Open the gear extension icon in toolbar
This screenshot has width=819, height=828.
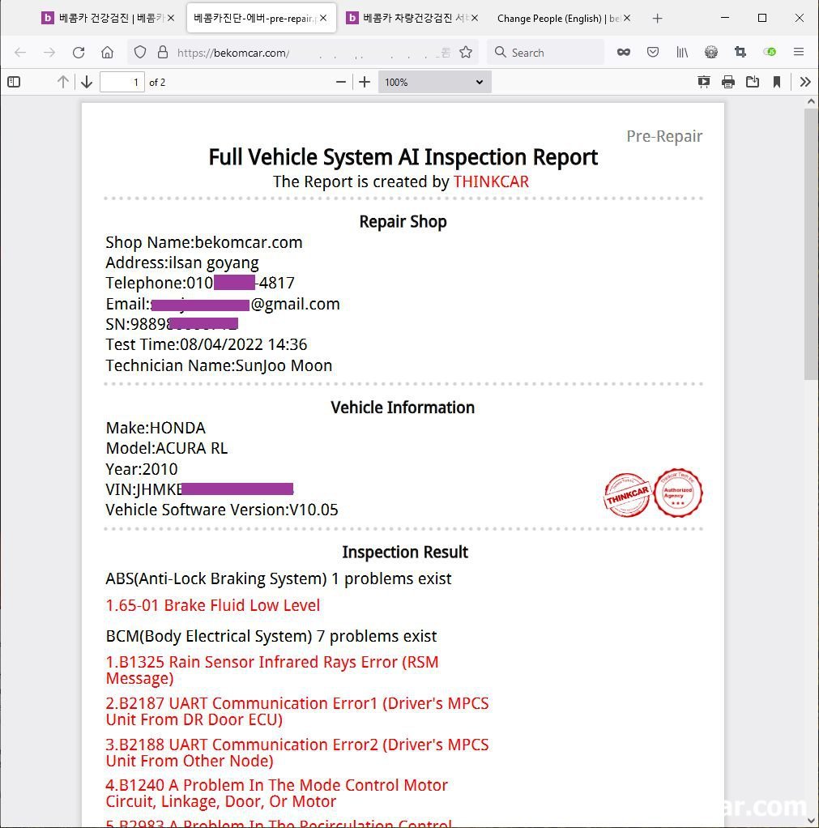tap(711, 53)
